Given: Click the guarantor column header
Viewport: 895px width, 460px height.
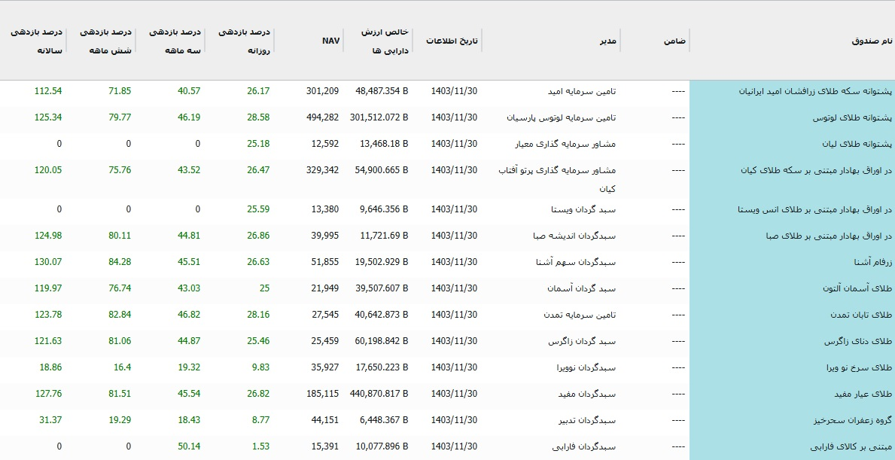Looking at the screenshot, I should 676,39.
